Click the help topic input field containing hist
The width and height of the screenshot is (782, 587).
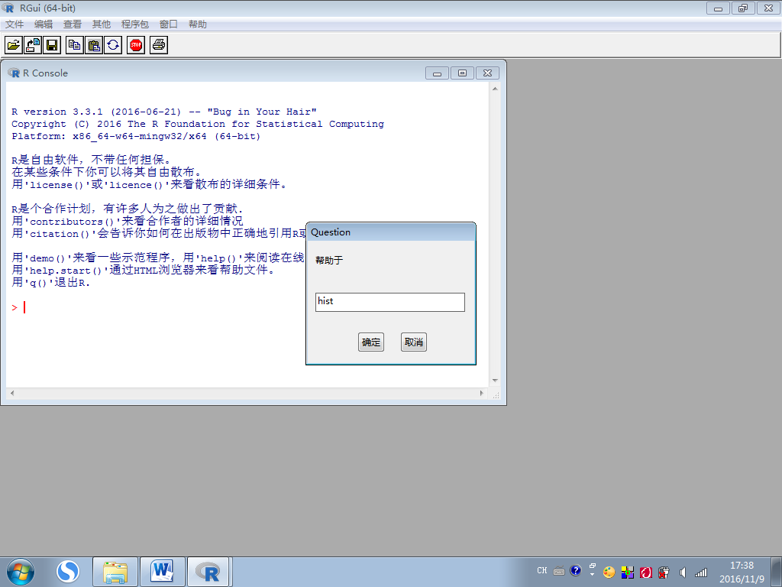390,302
